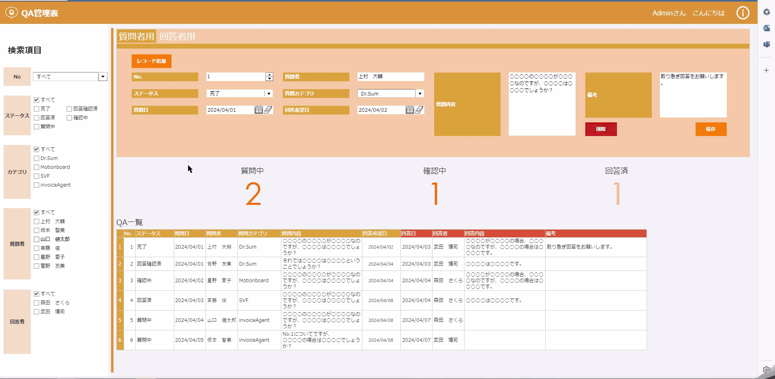The image size is (775, 379).
Task: Check the 完了 status filter checkbox
Action: click(x=37, y=109)
